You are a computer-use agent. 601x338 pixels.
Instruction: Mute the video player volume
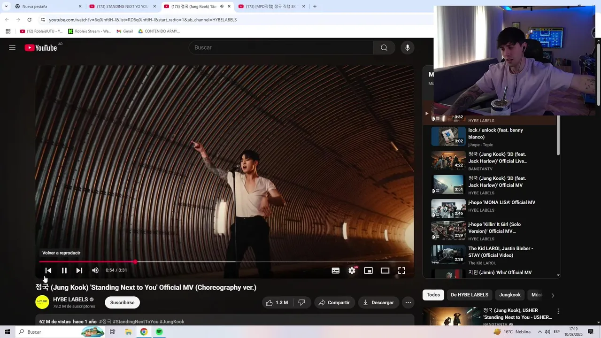click(x=95, y=270)
